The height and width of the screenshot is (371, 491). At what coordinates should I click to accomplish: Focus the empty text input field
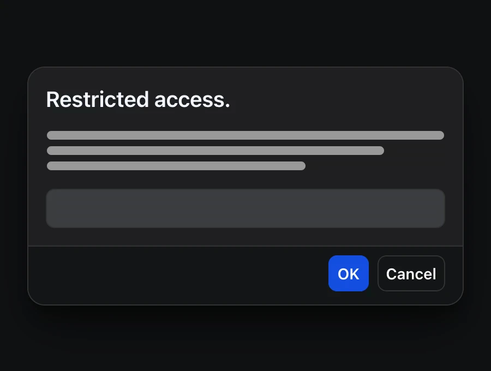point(245,208)
